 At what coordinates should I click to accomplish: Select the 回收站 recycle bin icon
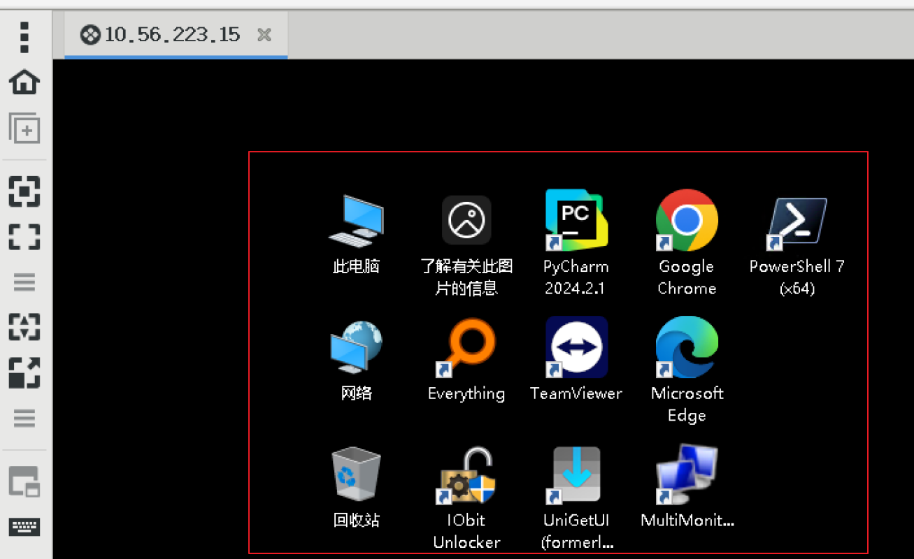356,475
